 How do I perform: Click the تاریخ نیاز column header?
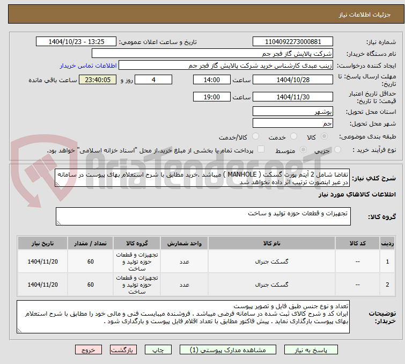point(42,243)
